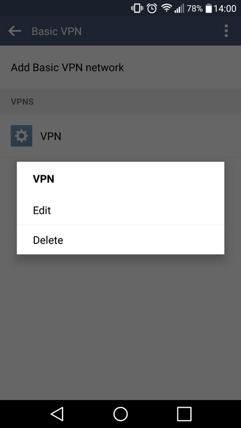Tap the vibrate mode status icon
This screenshot has width=241, height=428.
tap(137, 9)
